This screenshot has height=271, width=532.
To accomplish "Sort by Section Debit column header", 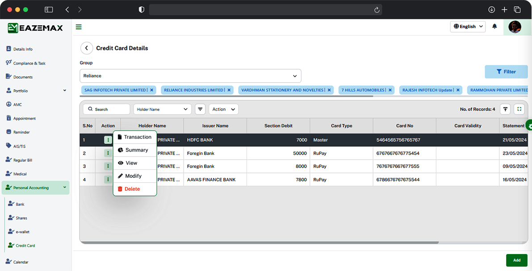I will click(278, 126).
